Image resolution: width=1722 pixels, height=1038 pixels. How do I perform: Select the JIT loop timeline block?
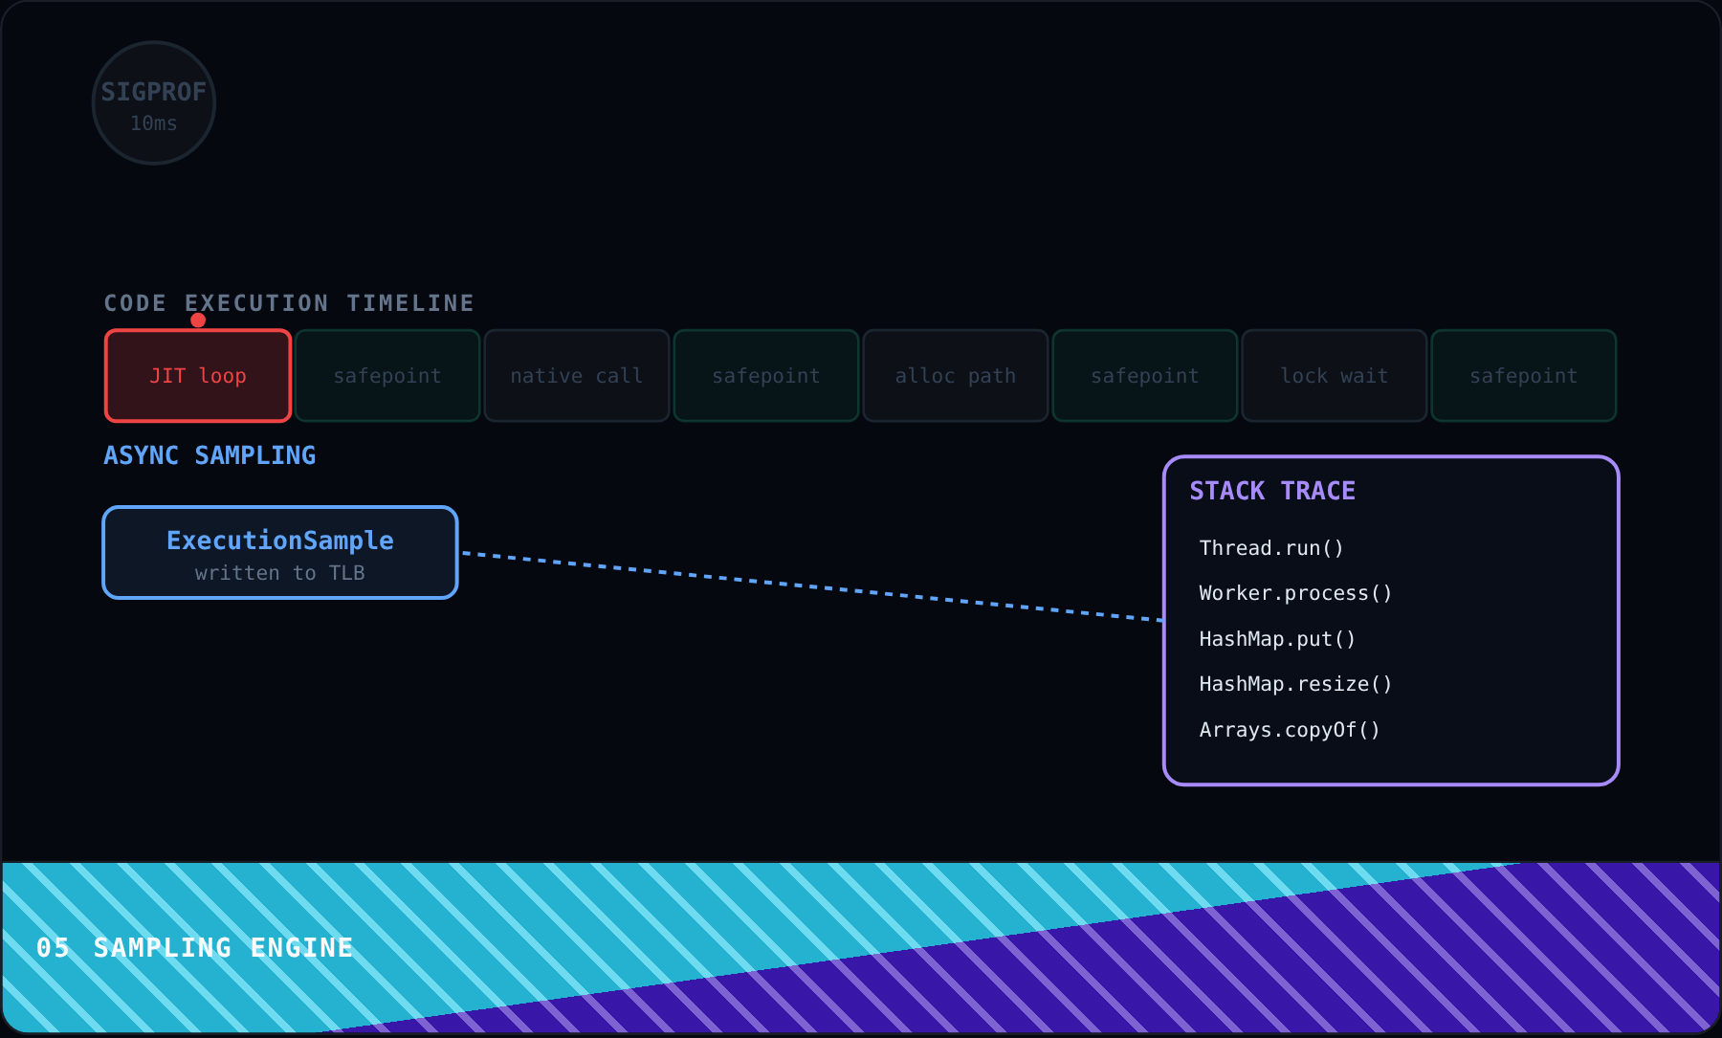click(198, 376)
